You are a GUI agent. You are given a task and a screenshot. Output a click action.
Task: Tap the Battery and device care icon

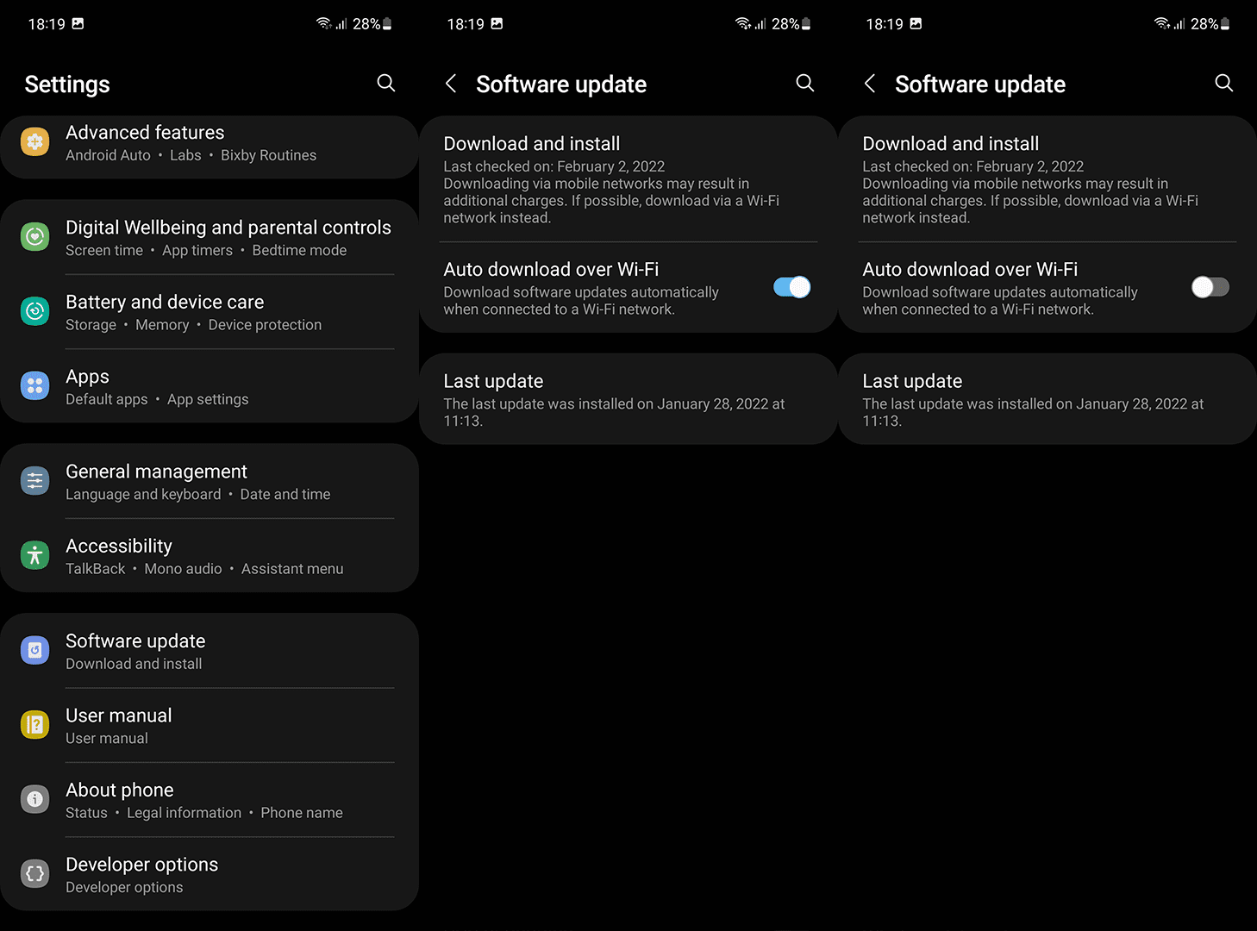pyautogui.click(x=35, y=311)
